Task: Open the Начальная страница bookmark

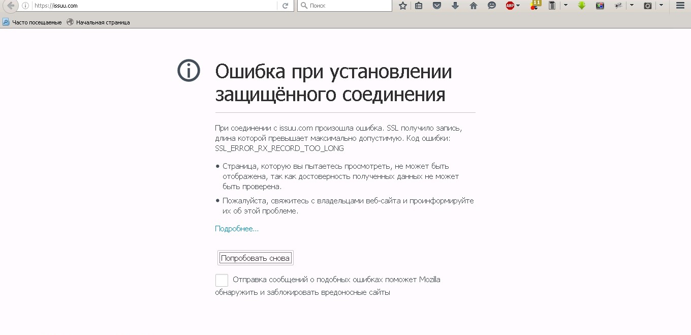Action: point(98,22)
